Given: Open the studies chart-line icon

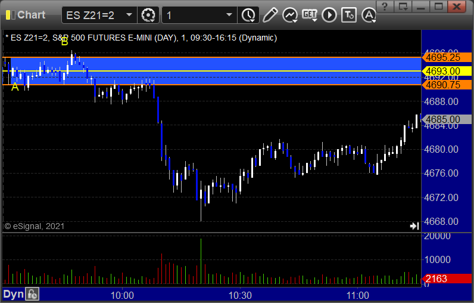Looking at the screenshot, I should pyautogui.click(x=290, y=15).
